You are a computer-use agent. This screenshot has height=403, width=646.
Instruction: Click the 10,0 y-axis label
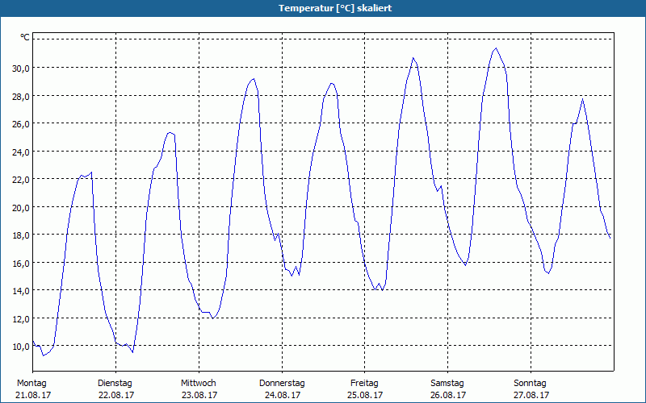[x=21, y=347]
